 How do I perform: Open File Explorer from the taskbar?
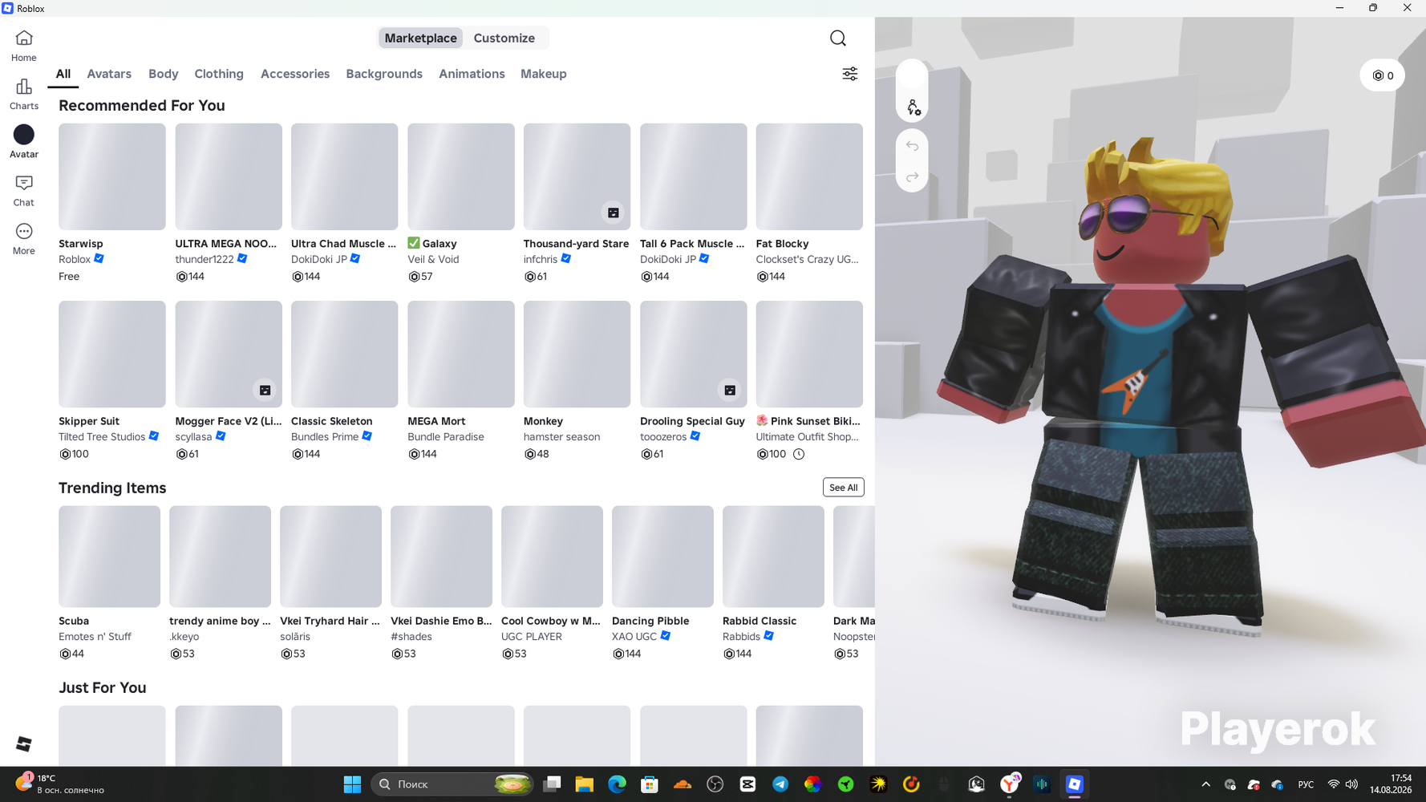584,784
